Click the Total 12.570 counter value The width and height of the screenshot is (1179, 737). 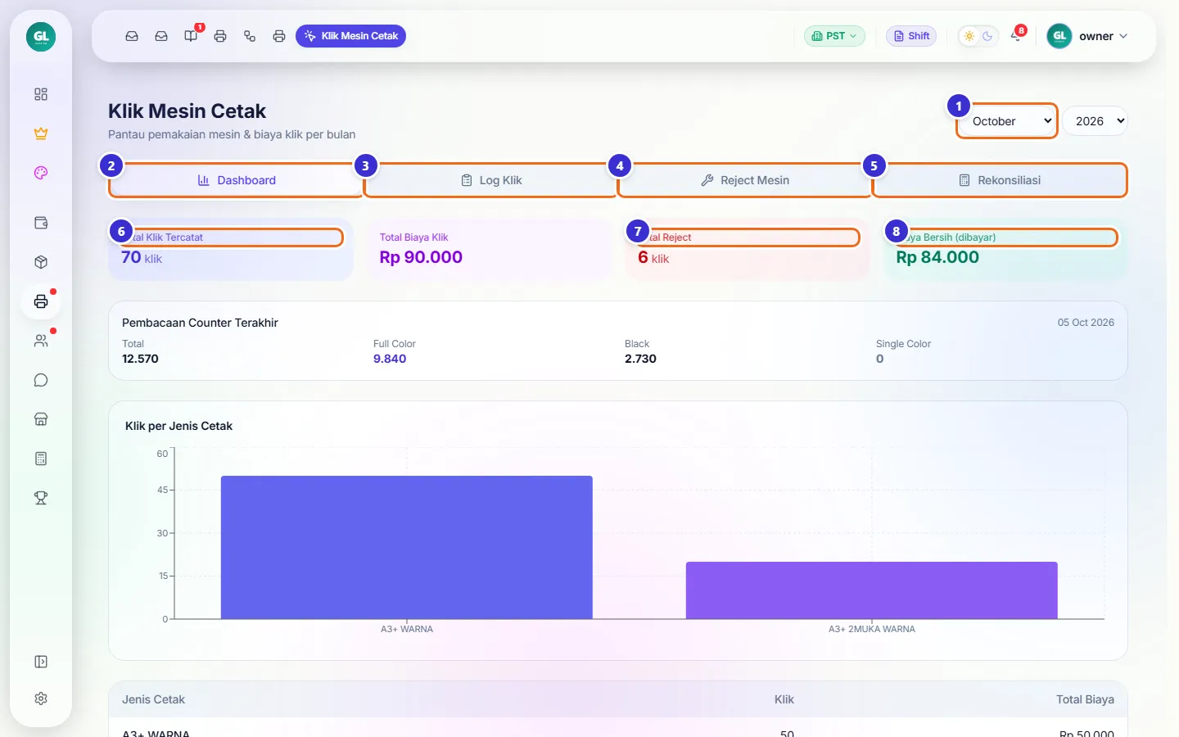[x=140, y=359]
